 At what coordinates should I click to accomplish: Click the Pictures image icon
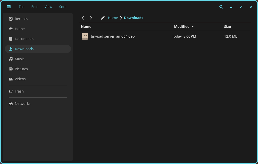(x=11, y=69)
